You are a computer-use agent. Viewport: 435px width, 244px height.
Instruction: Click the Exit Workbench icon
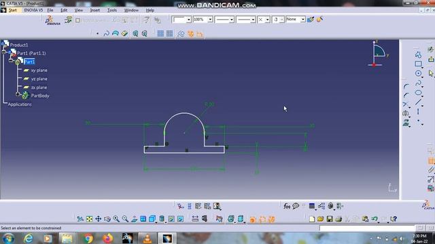[x=431, y=59]
